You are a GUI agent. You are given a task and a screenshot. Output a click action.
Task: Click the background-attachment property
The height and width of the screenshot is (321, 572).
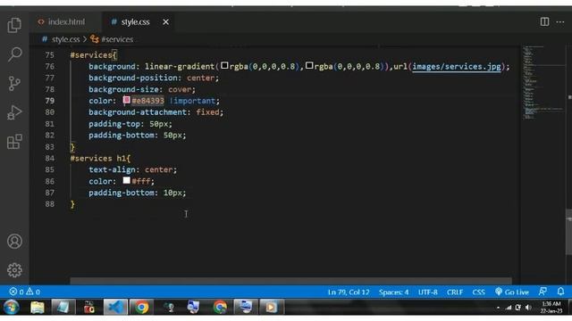[x=138, y=112]
